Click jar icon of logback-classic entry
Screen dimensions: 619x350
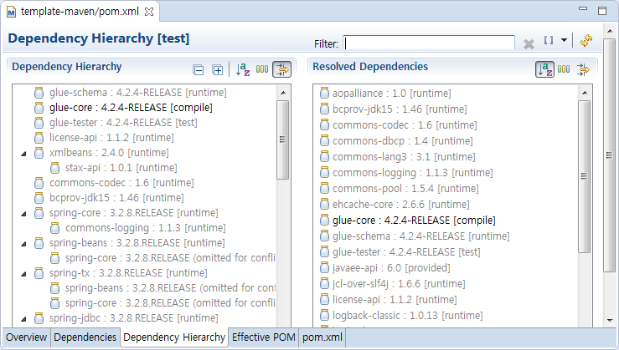[x=324, y=316]
